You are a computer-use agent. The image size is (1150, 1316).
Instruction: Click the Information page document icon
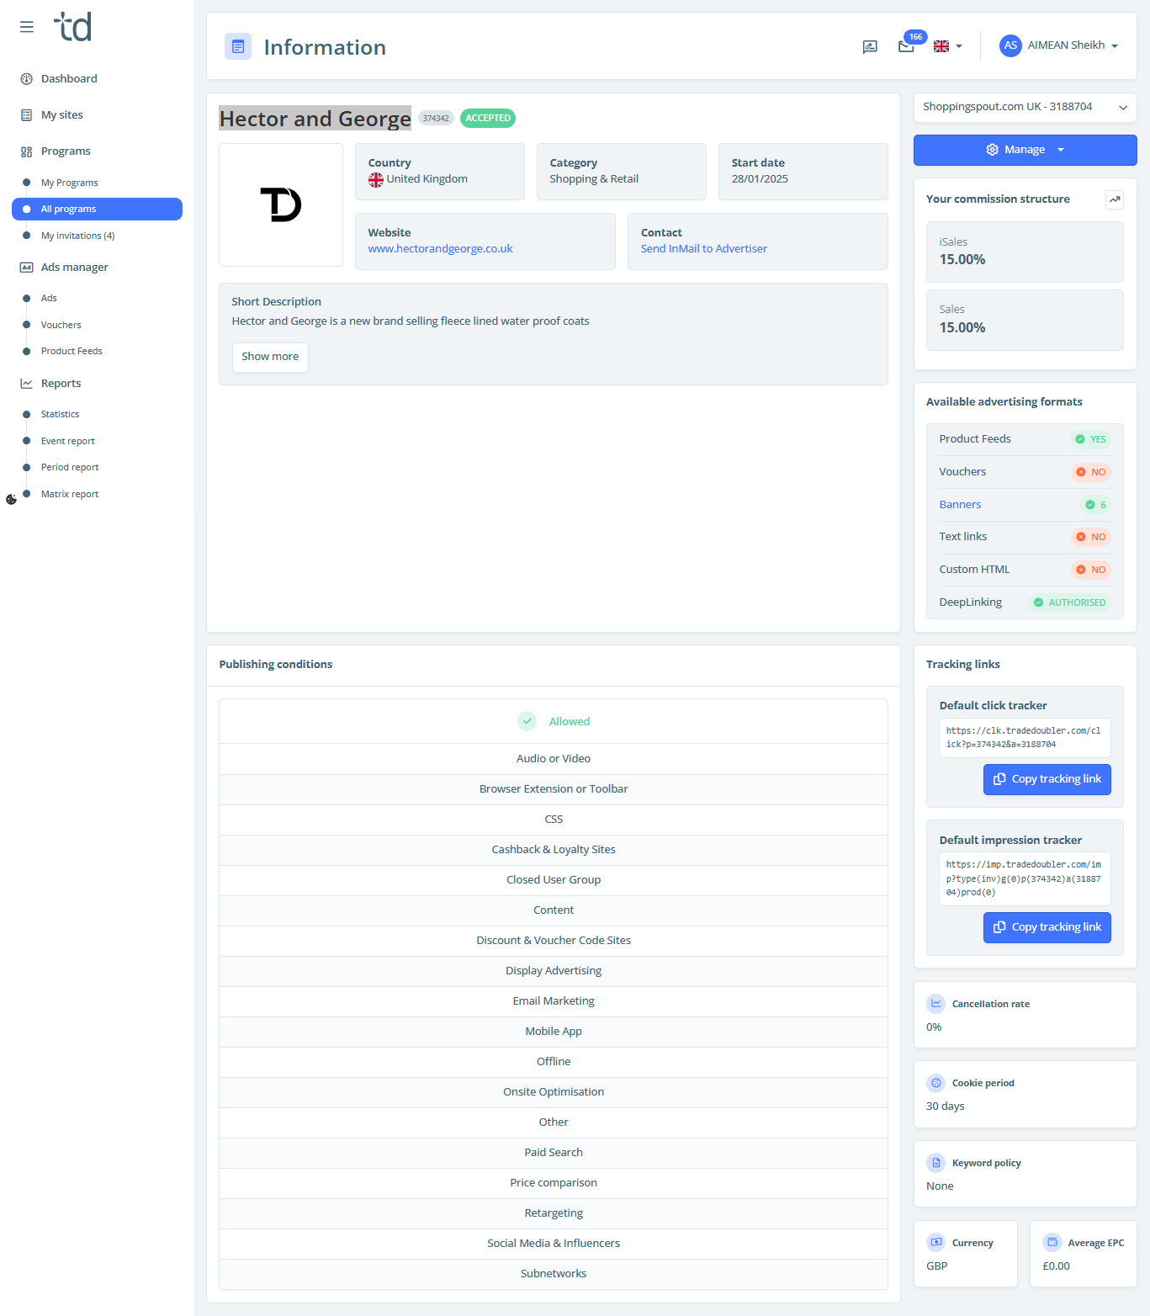click(238, 46)
